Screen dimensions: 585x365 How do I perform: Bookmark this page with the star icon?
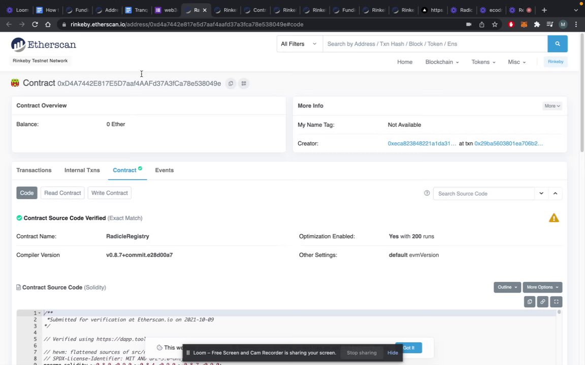(x=495, y=24)
